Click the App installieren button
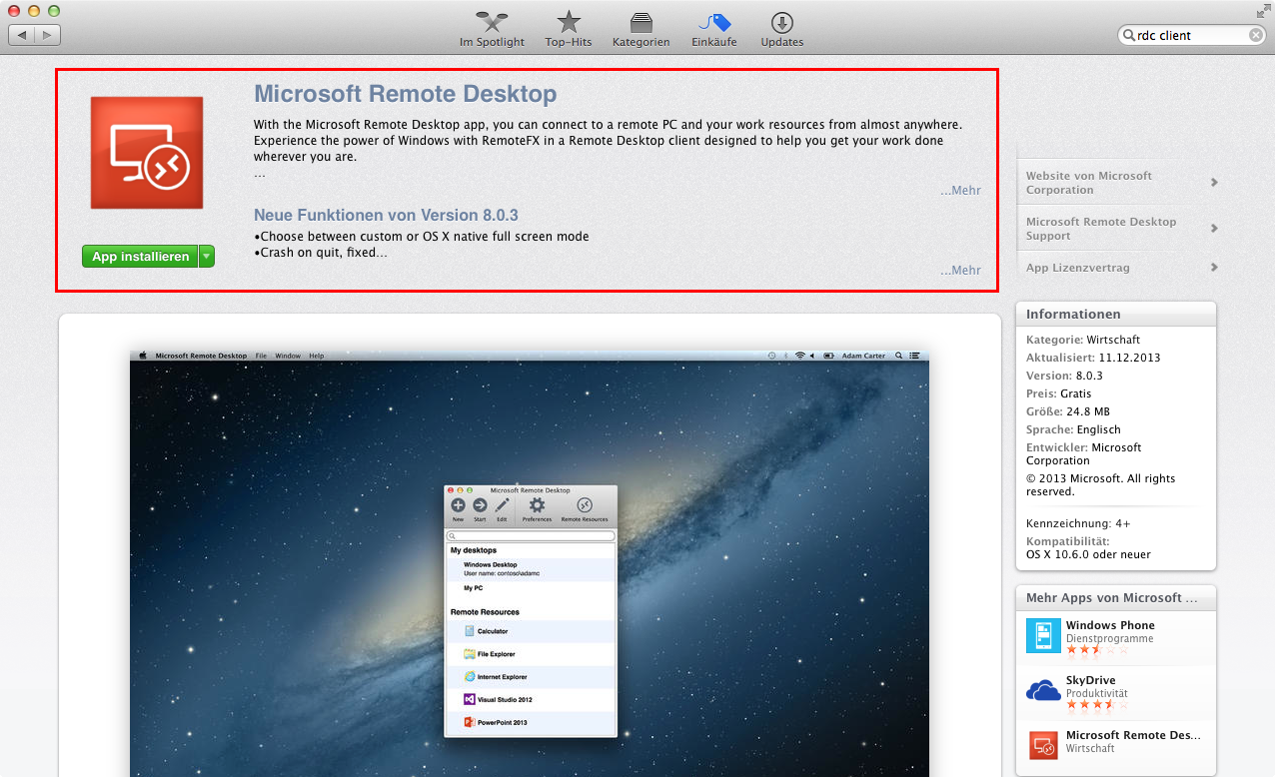The width and height of the screenshot is (1275, 777). (140, 257)
